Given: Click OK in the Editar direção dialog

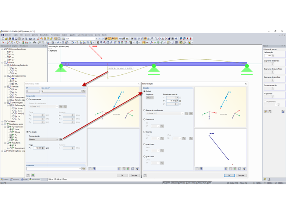Looking at the screenshot, I should coord(229,175).
